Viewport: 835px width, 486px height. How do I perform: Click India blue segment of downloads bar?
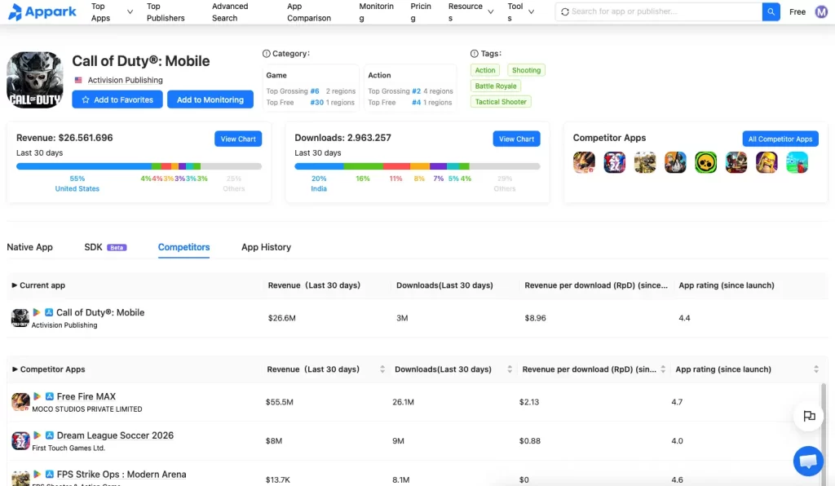tap(319, 166)
